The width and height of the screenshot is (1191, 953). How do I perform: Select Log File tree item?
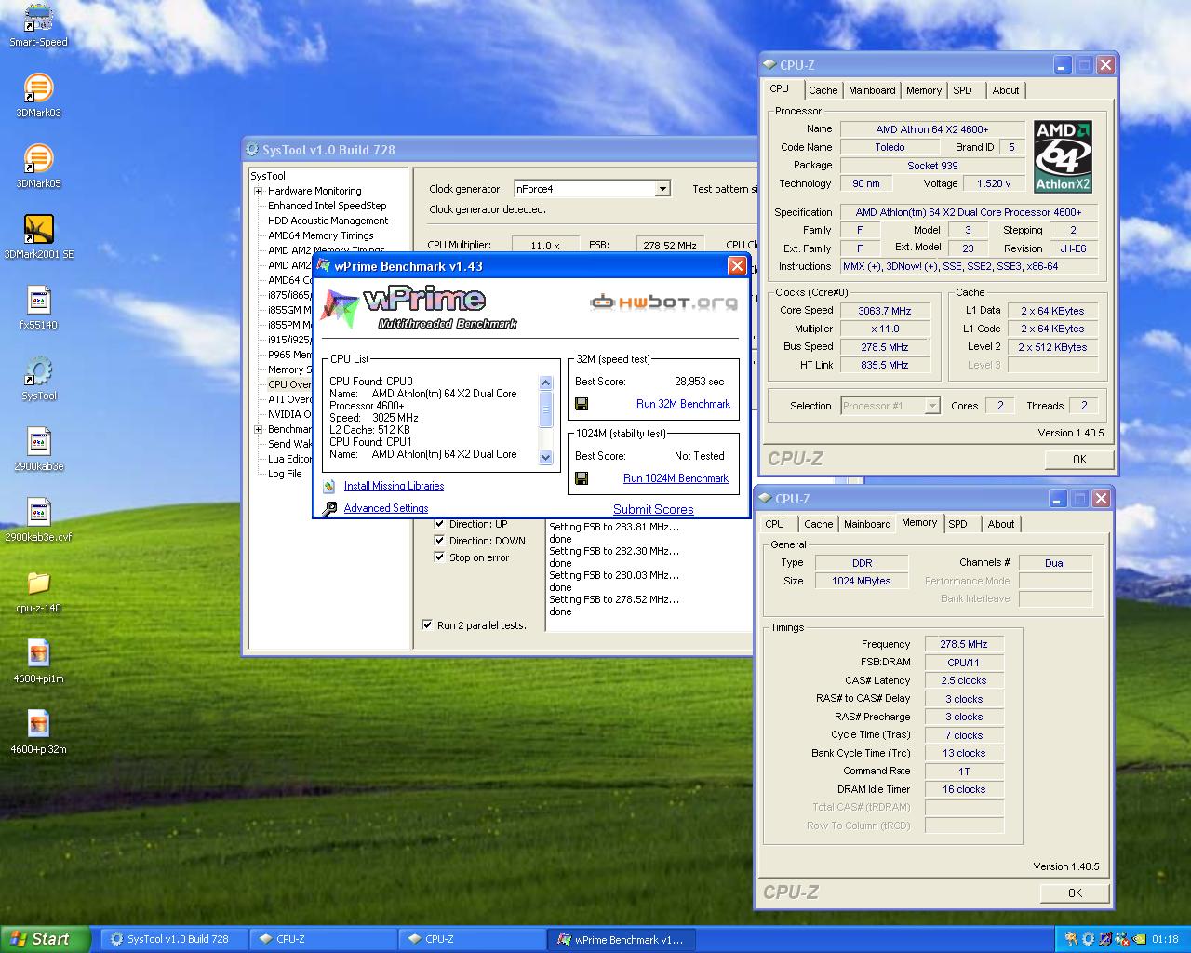(285, 474)
